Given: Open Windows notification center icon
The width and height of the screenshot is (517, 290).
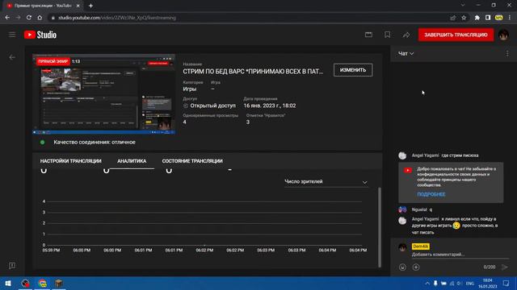Looking at the screenshot, I should click(506, 284).
